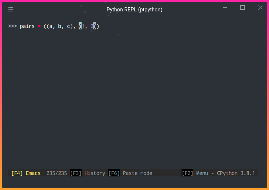269x190 pixels.
Task: Click the History status bar item
Action: [95, 173]
